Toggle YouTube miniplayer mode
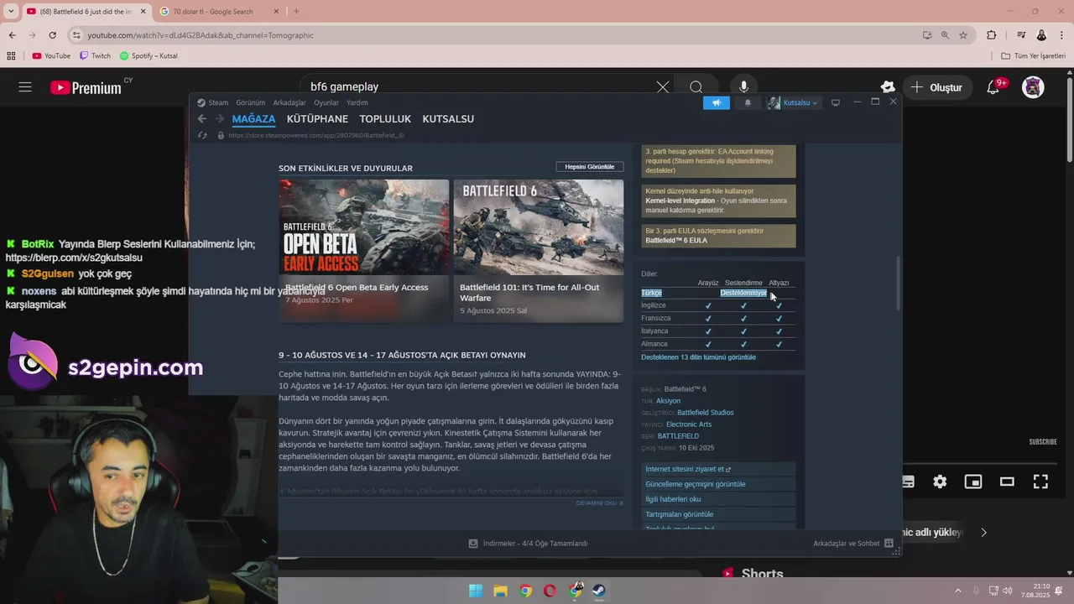Screen dimensions: 1074x604 (973, 482)
